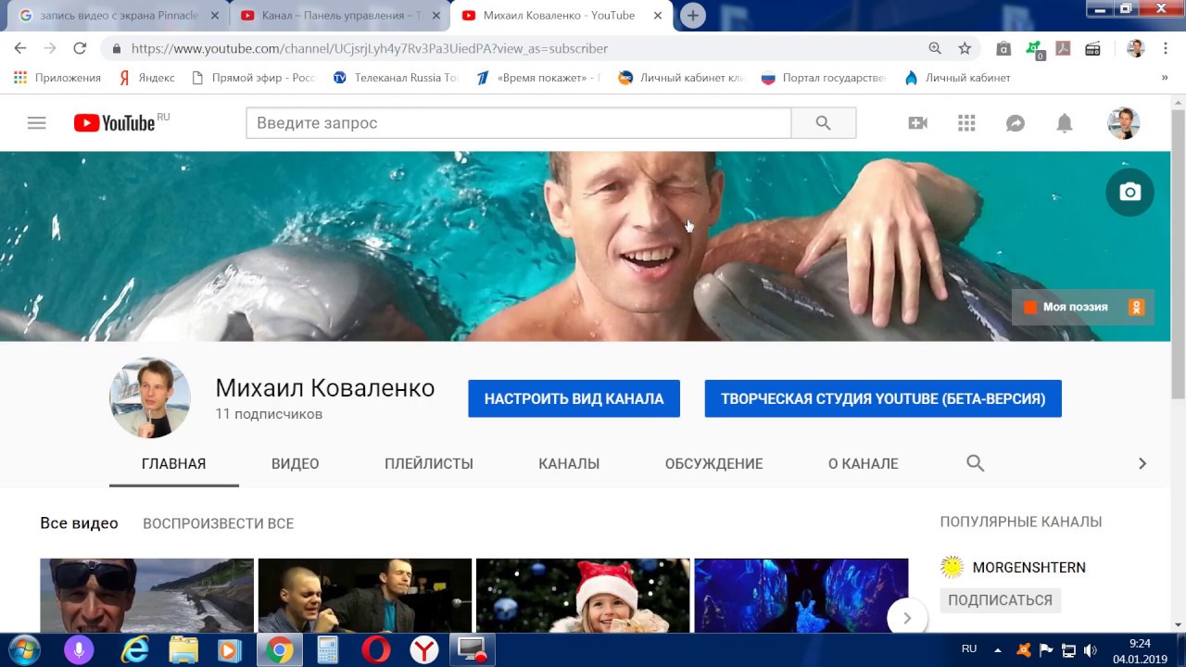1186x667 pixels.
Task: Open ОБСУЖДЕНИЕ tab
Action: (x=714, y=463)
